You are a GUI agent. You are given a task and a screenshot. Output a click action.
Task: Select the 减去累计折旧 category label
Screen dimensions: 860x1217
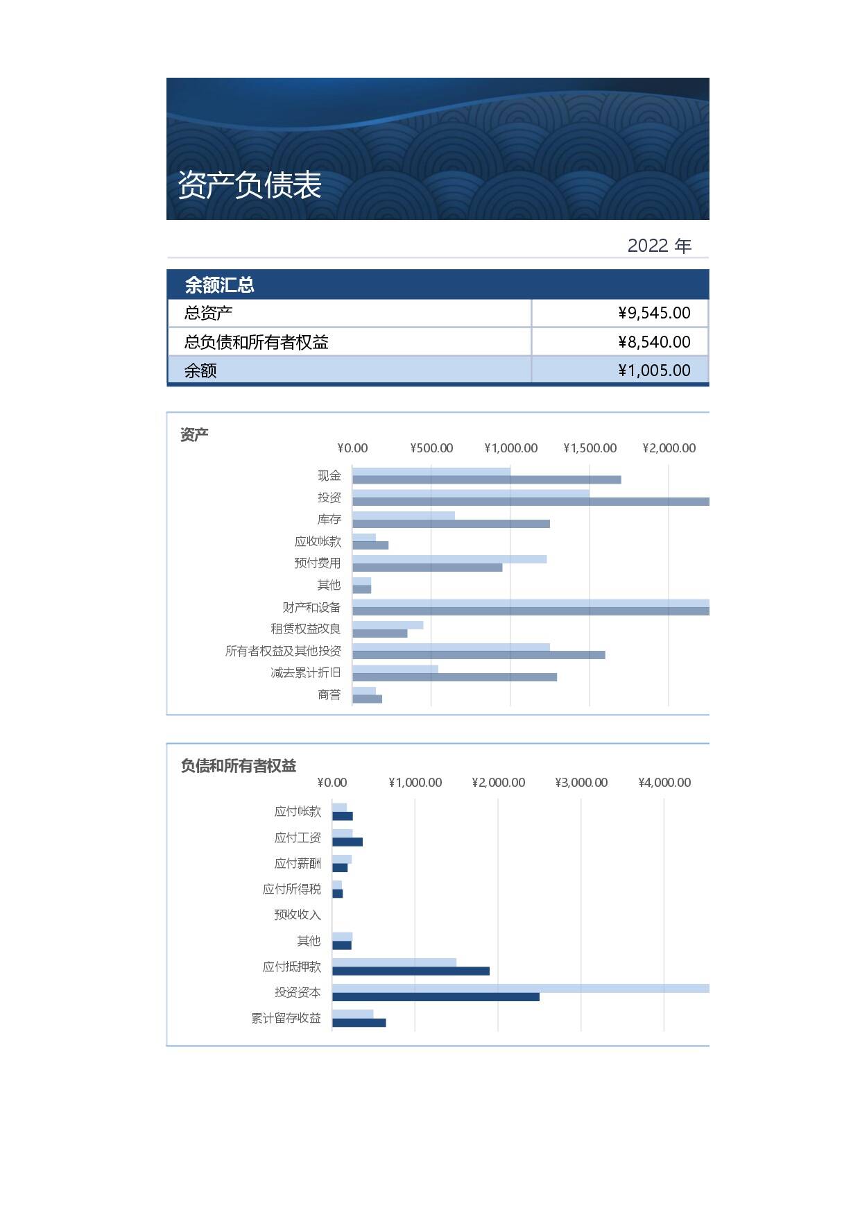(305, 672)
